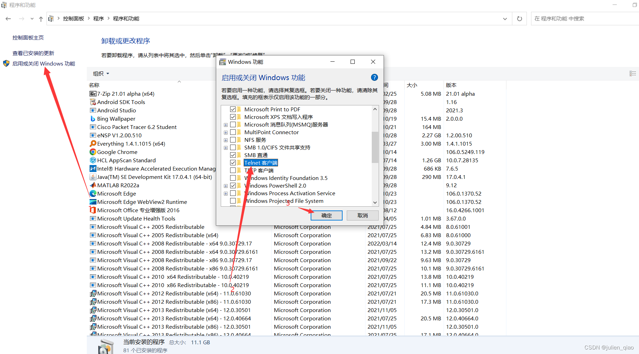The image size is (639, 354).
Task: Expand the Windows PowerShell 2.0 node
Action: (x=226, y=186)
